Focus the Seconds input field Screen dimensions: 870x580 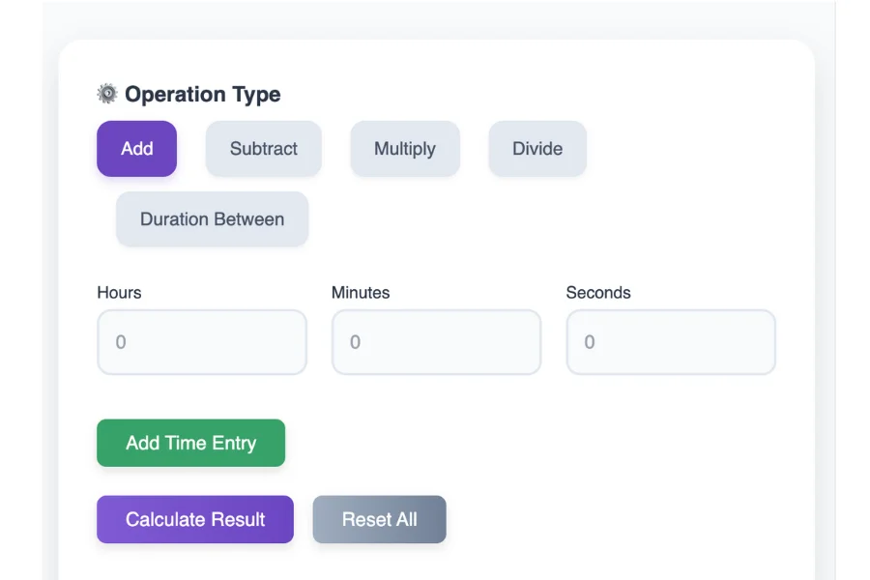[671, 342]
